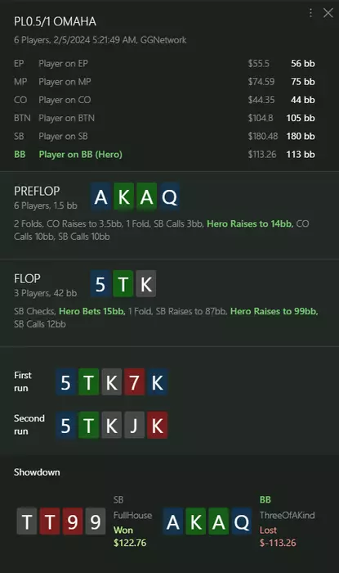Click the PL0.5/1 OMAHA title
This screenshot has height=573, width=339.
click(x=55, y=21)
